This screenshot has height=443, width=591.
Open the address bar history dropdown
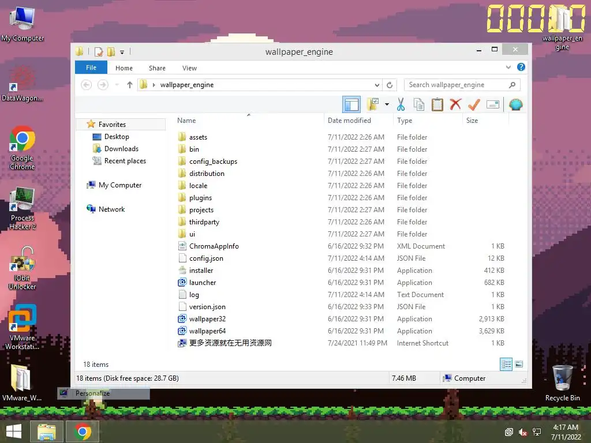coord(376,85)
